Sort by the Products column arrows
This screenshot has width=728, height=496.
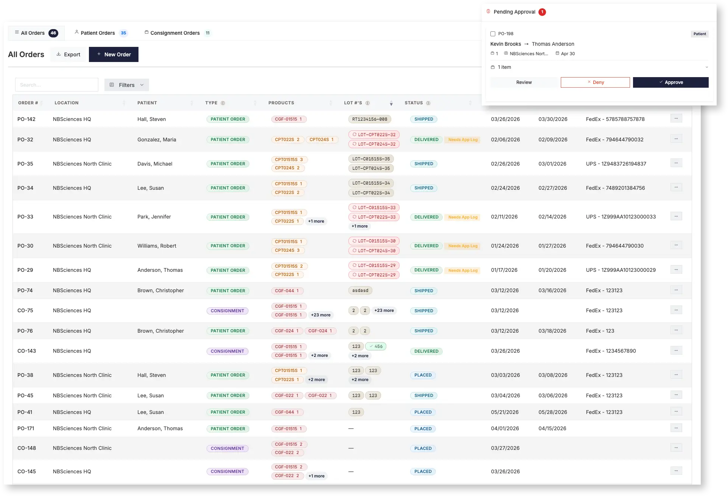pos(331,103)
